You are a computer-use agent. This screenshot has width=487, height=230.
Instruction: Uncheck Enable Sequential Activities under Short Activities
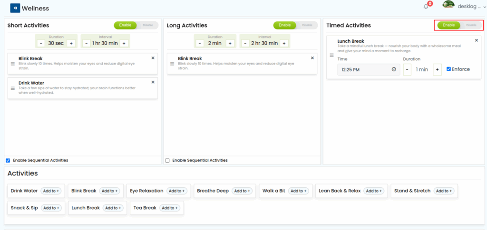(8, 160)
